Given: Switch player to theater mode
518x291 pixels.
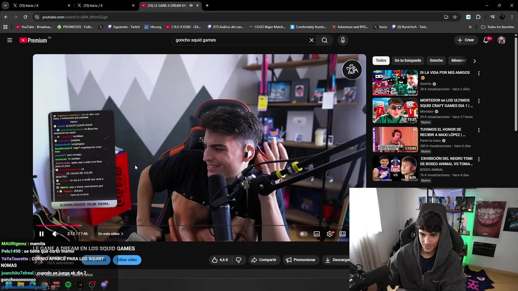Looking at the screenshot, I should [343, 234].
